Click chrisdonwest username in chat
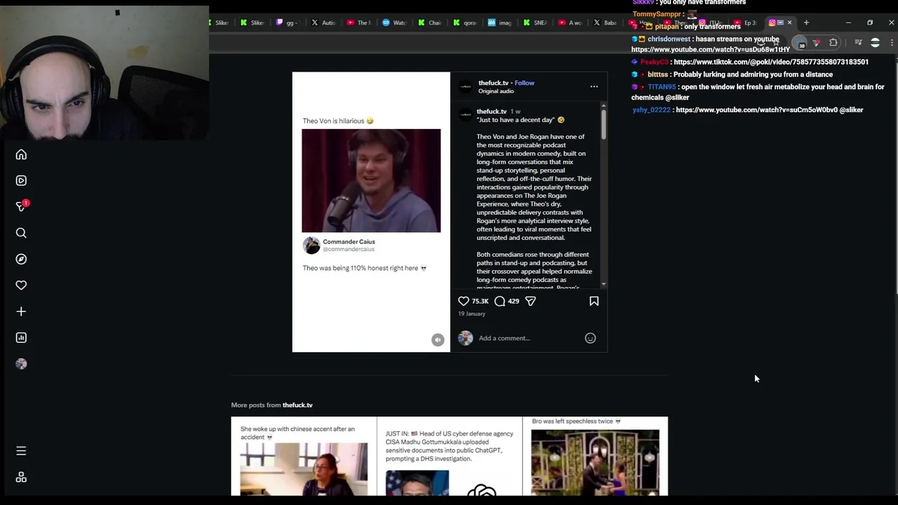 click(669, 39)
